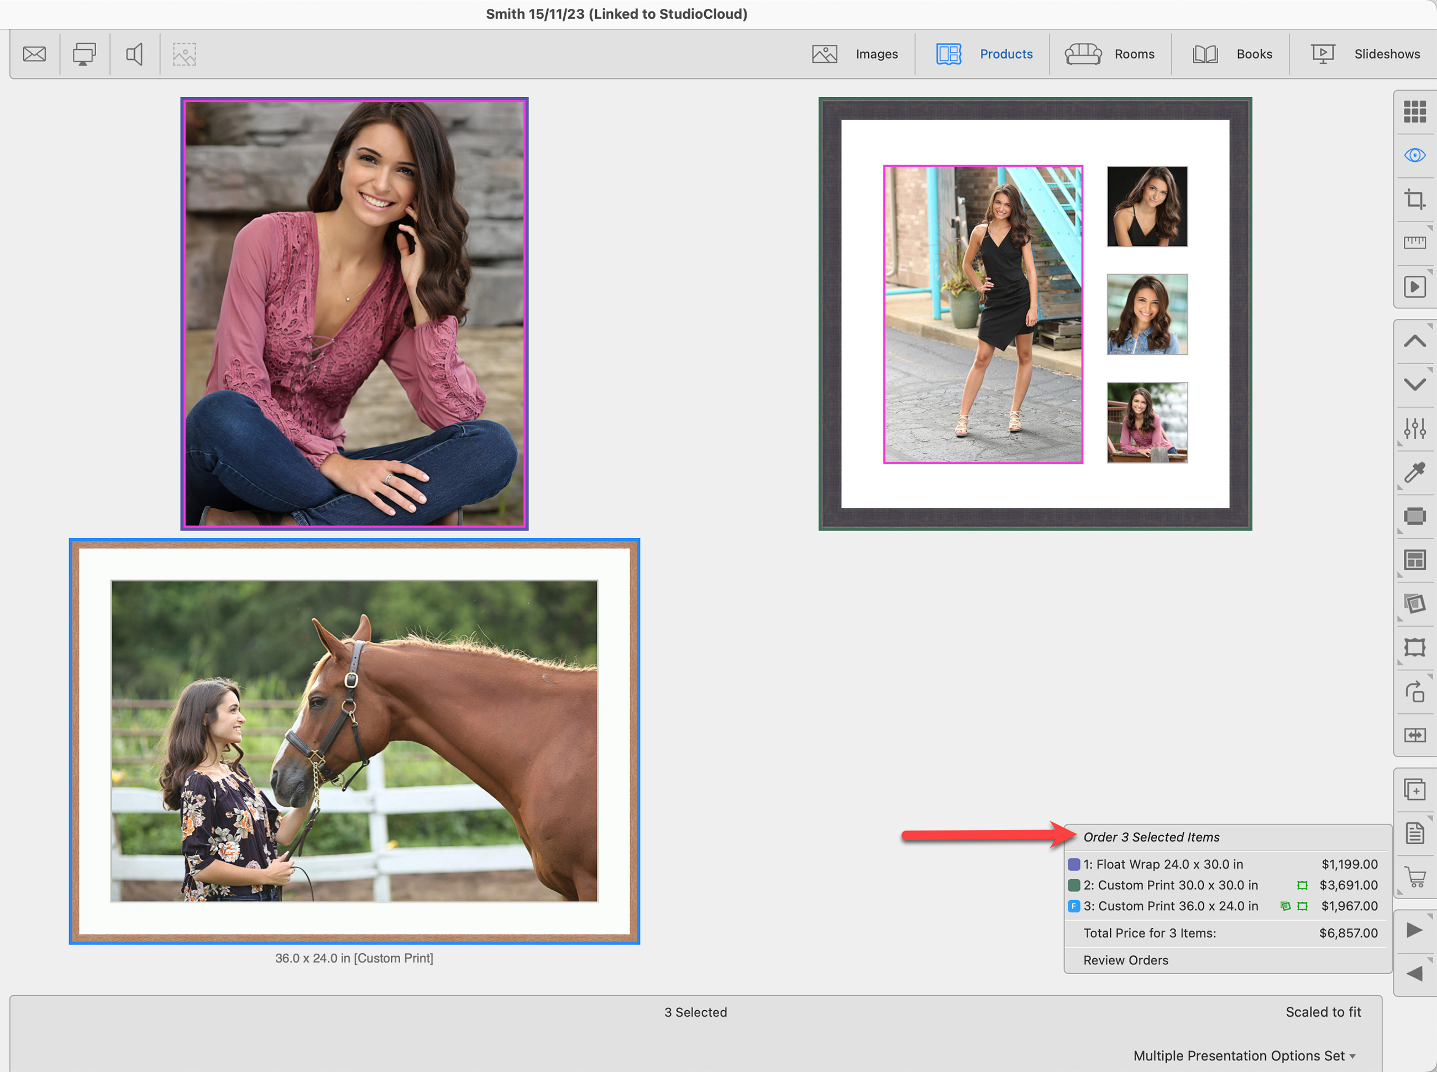The height and width of the screenshot is (1072, 1437).
Task: Click the eyedropper color picker tool
Action: [1414, 472]
